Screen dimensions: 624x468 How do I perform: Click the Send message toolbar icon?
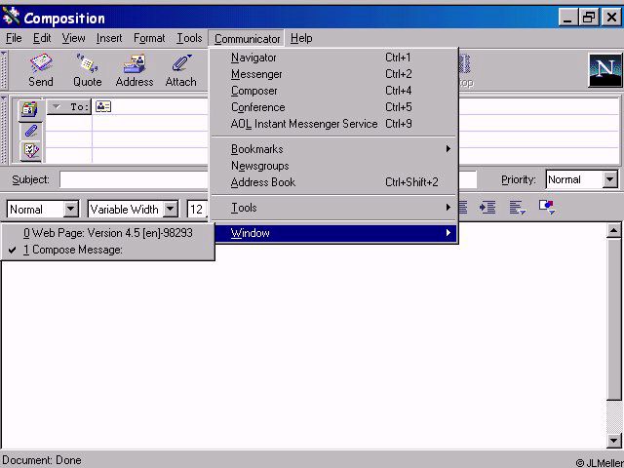tap(41, 70)
